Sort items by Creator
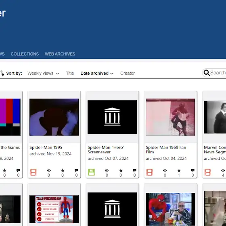Image resolution: width=226 pixels, height=226 pixels. click(128, 73)
